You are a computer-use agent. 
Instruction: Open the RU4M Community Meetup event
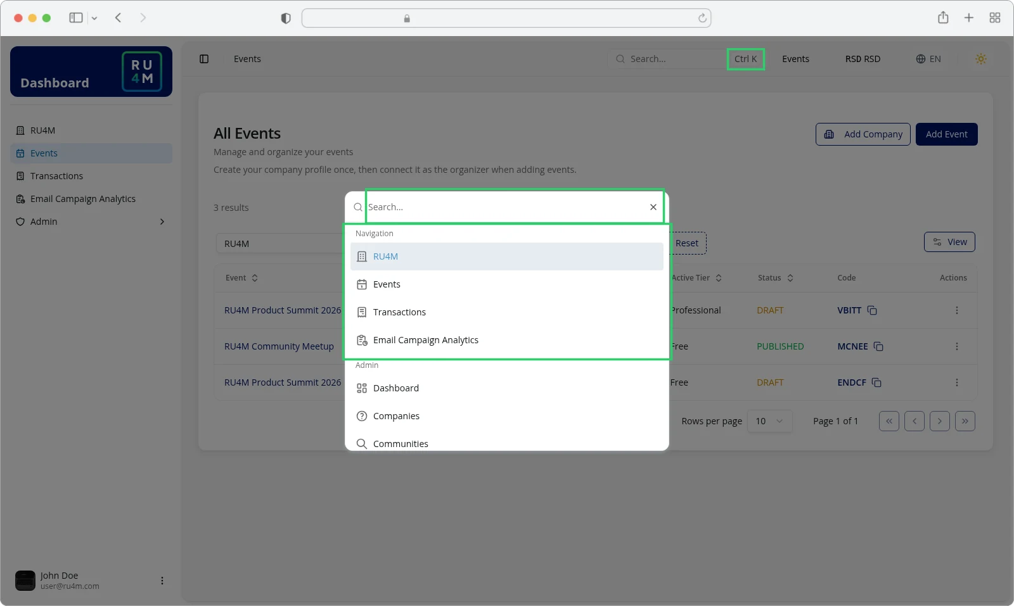tap(279, 346)
